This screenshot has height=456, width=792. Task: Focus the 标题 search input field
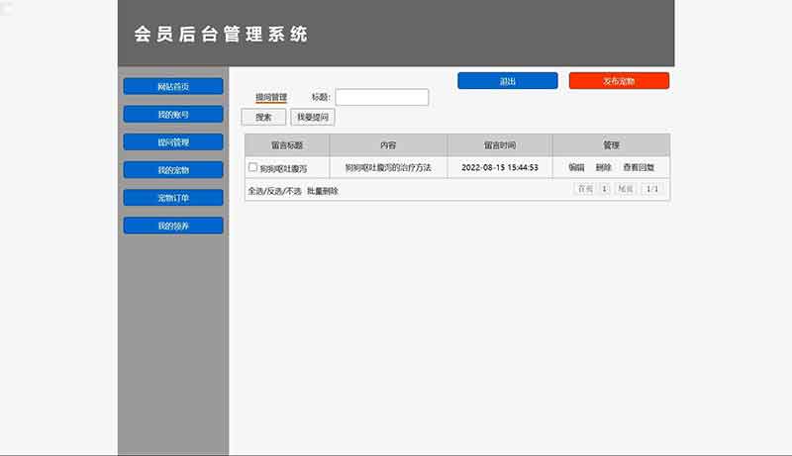[x=382, y=97]
